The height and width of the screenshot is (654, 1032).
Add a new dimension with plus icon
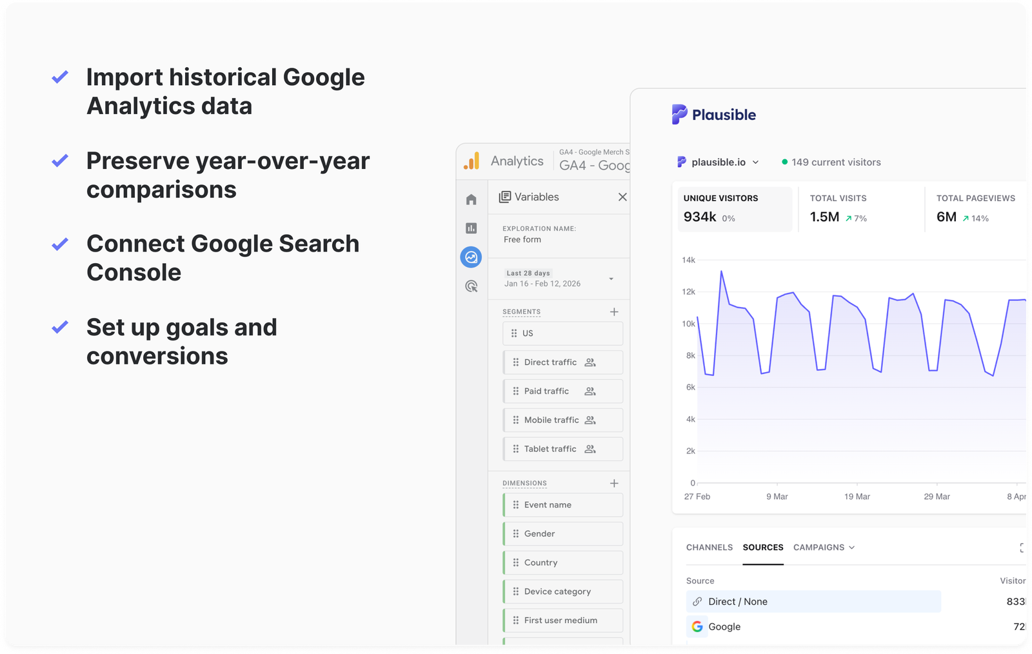[614, 483]
